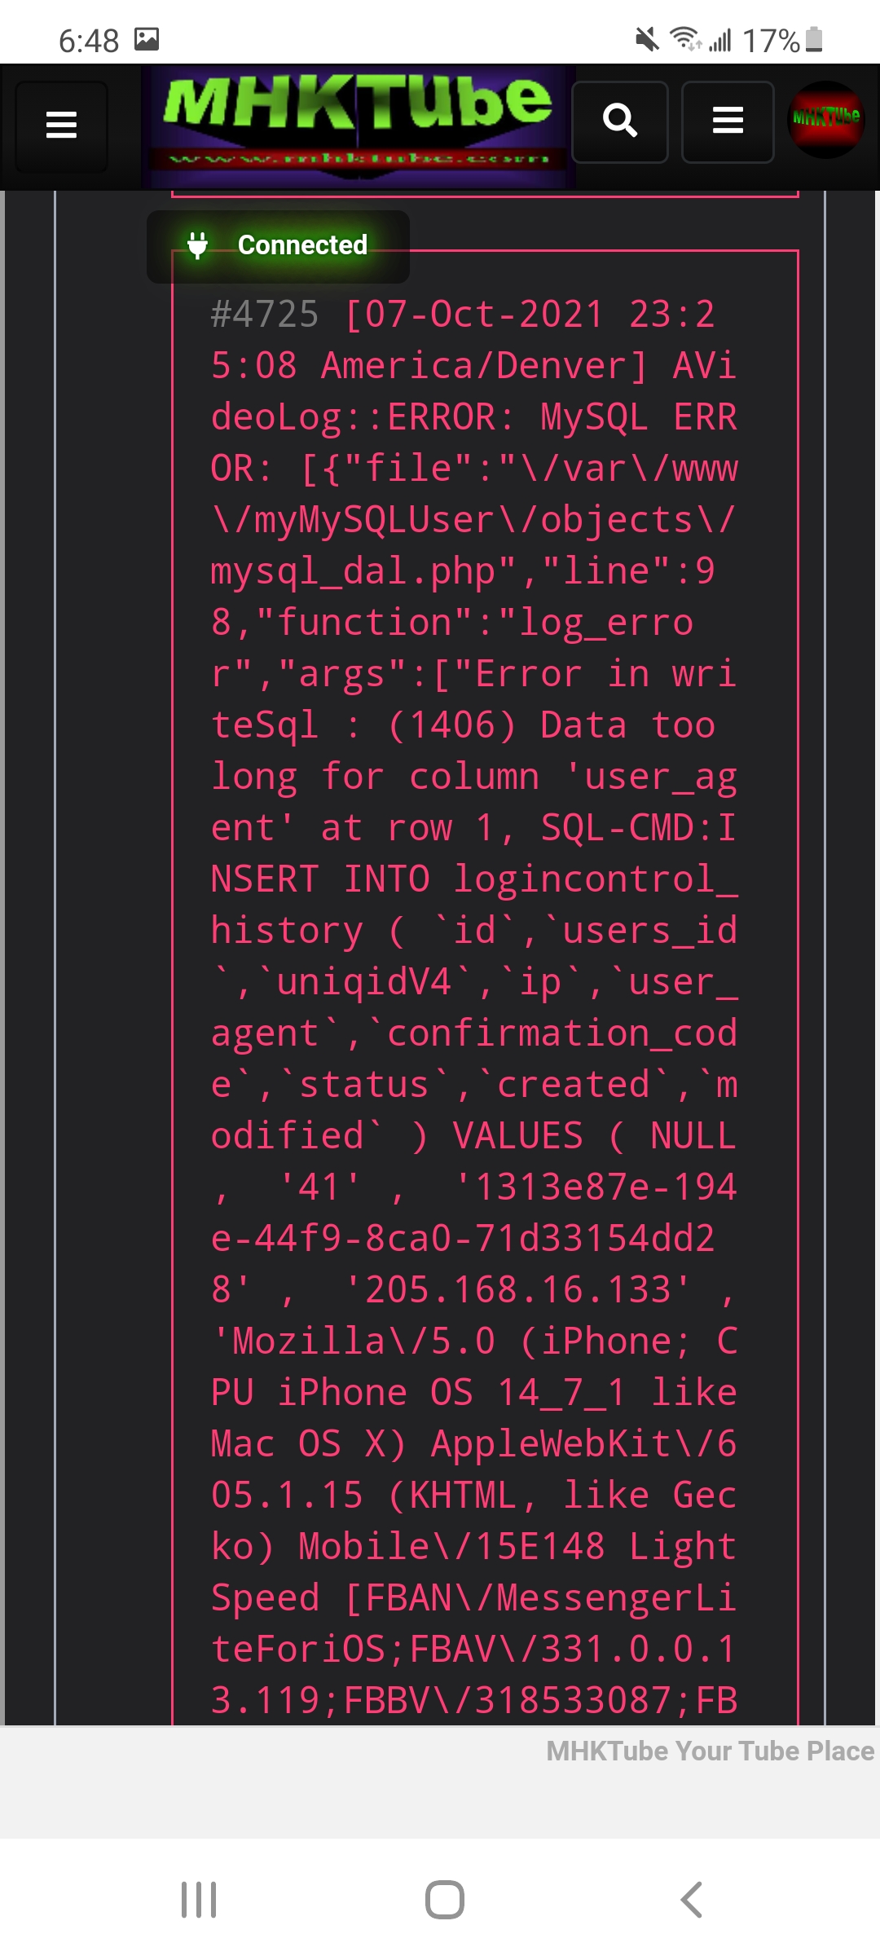Tap the 17% battery indicator
The image size is (880, 1956).
[771, 38]
